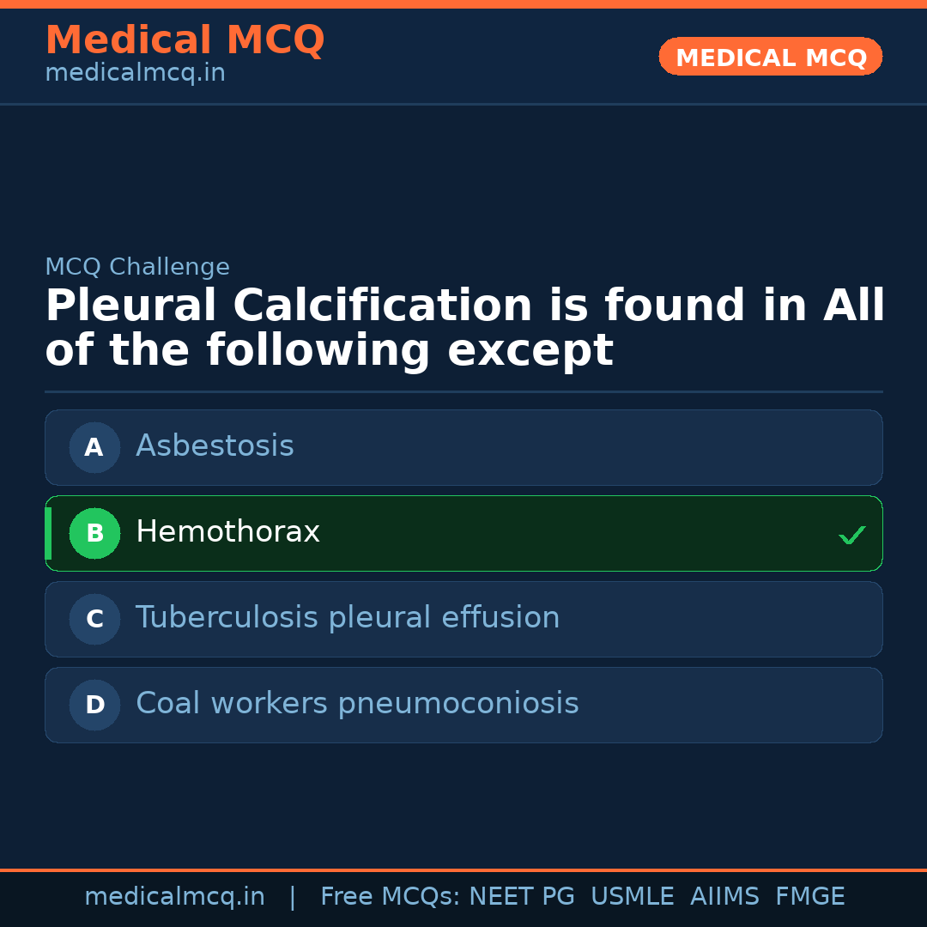
Task: Click FMGE in the footer
Action: tap(809, 897)
